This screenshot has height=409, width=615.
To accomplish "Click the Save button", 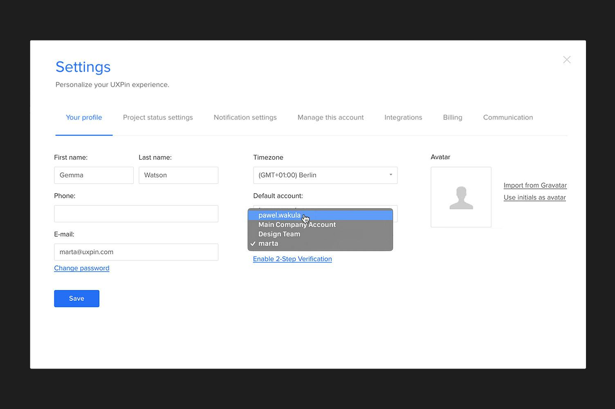I will [x=76, y=298].
